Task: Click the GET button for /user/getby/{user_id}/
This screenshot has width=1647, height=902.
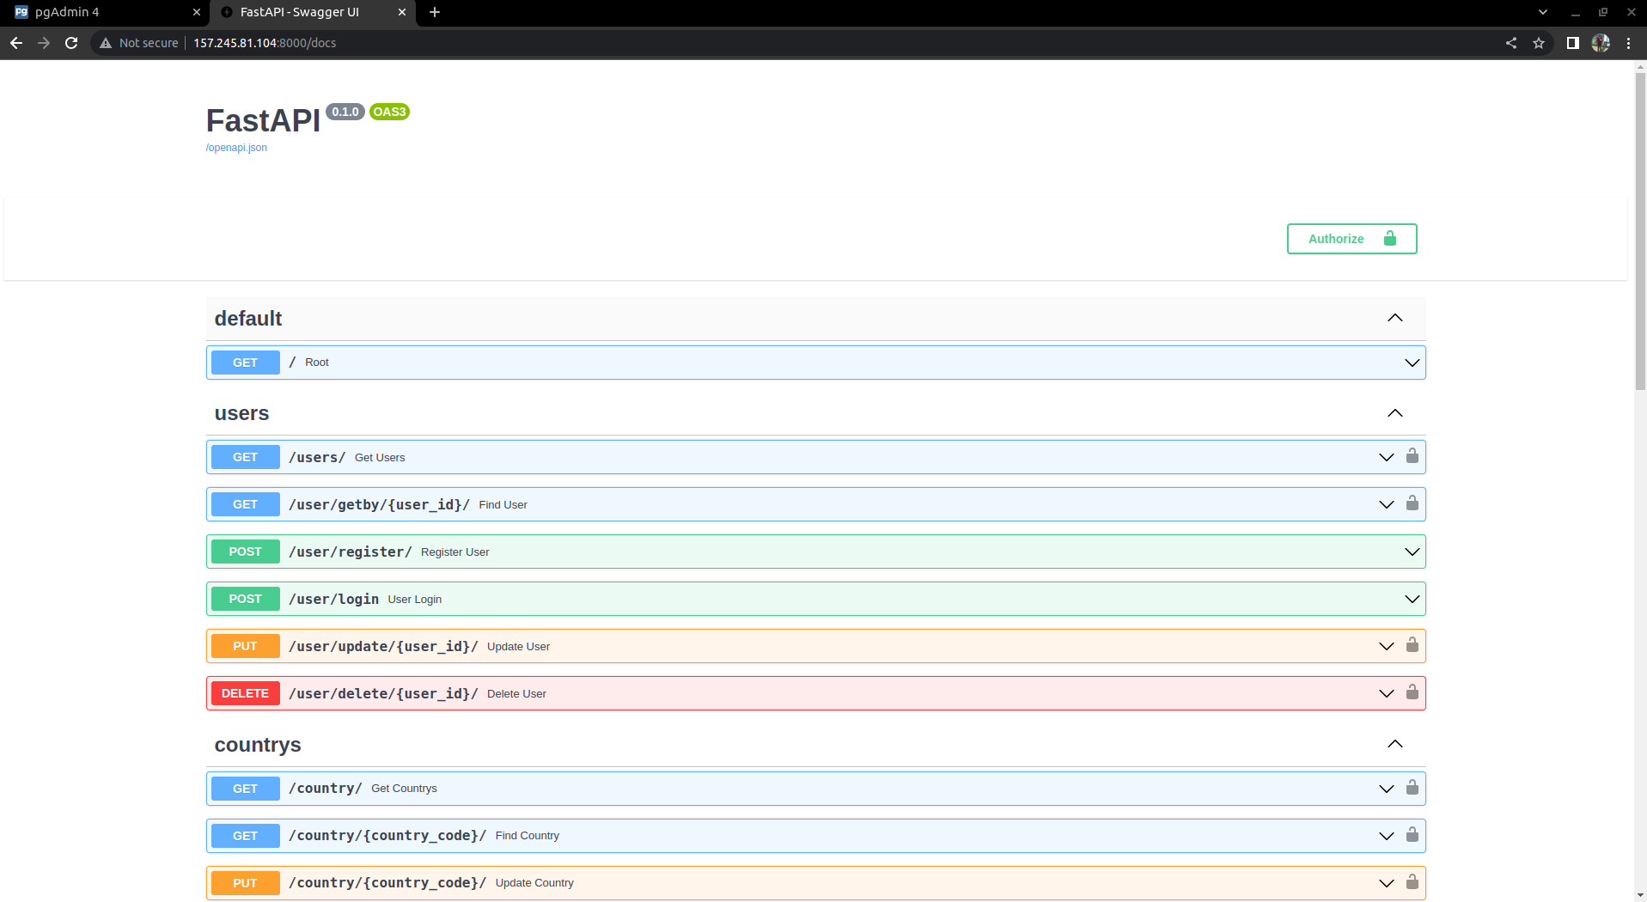Action: coord(245,504)
